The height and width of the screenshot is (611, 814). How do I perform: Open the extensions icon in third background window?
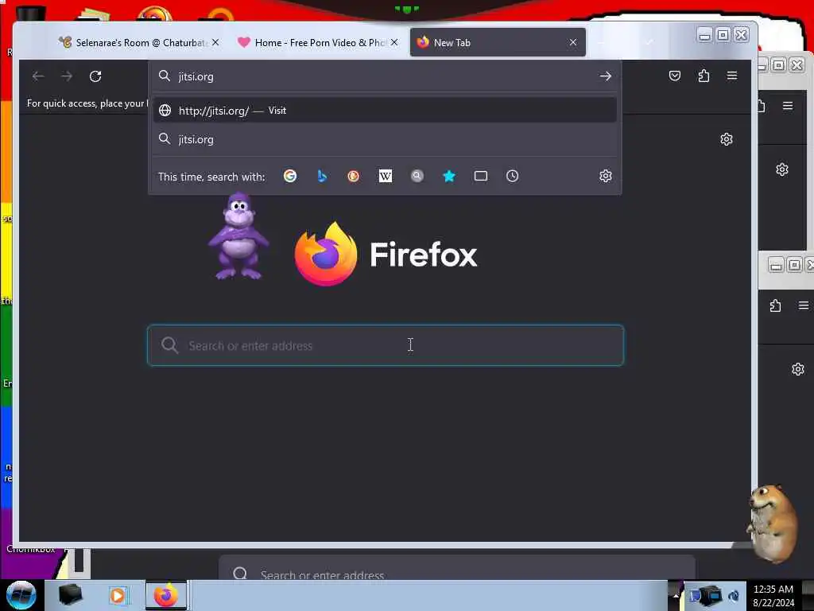tap(775, 305)
